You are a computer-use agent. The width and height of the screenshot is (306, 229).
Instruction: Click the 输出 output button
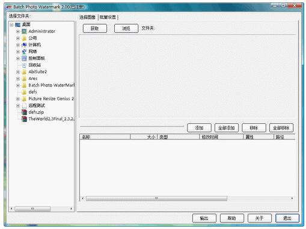[204, 218]
